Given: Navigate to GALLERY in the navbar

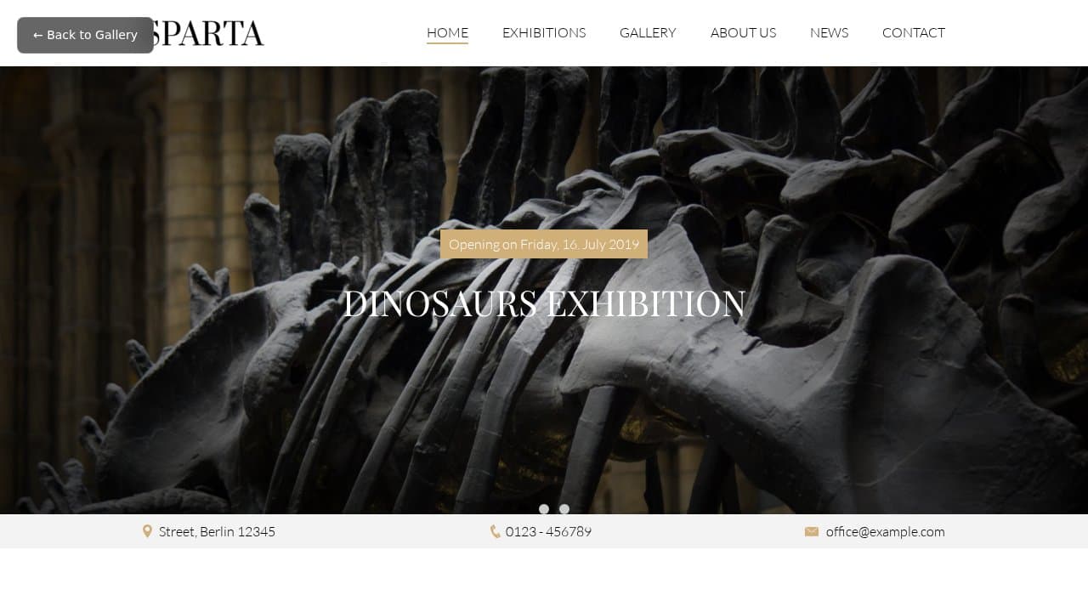Looking at the screenshot, I should [x=648, y=32].
